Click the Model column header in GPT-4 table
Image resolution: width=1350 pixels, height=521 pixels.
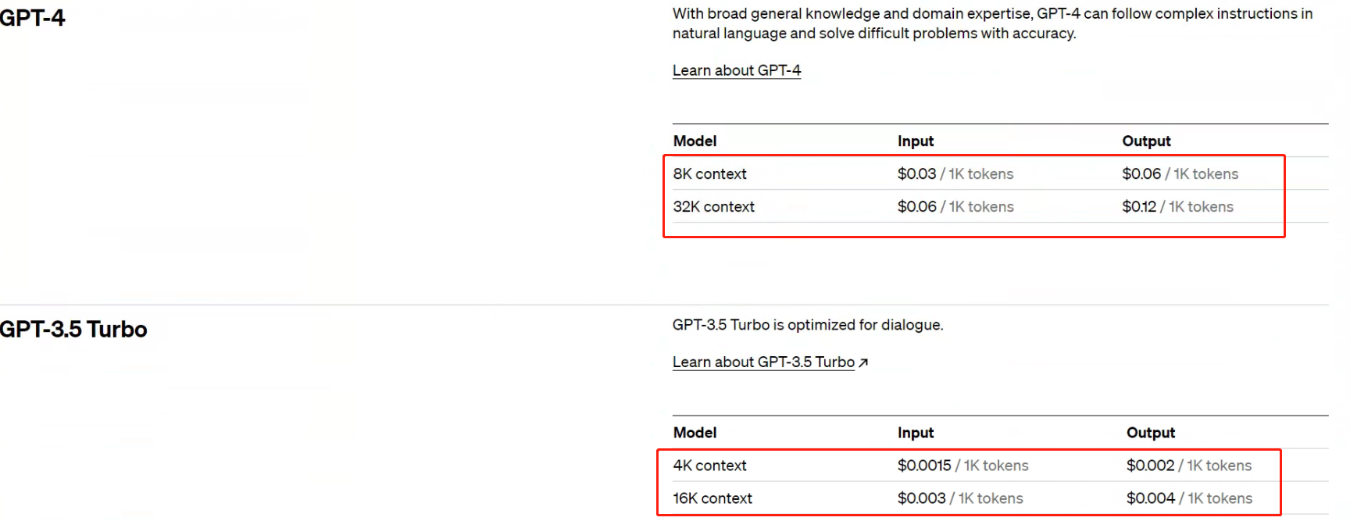pos(695,141)
